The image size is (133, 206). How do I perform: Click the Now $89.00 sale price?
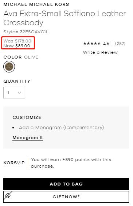pos(17,46)
